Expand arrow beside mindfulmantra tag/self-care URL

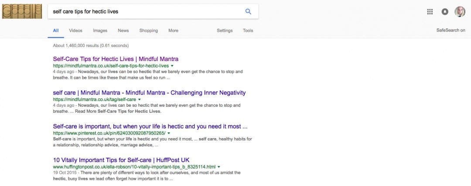(x=140, y=99)
